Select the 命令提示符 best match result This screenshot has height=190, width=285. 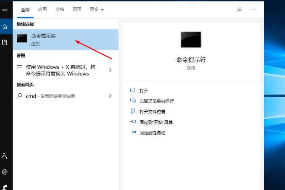click(x=66, y=40)
